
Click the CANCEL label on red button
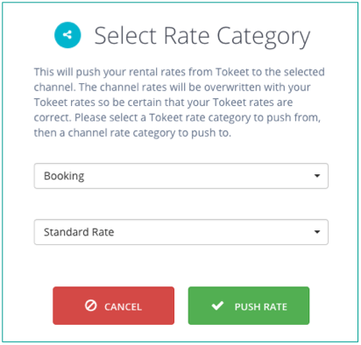click(123, 306)
